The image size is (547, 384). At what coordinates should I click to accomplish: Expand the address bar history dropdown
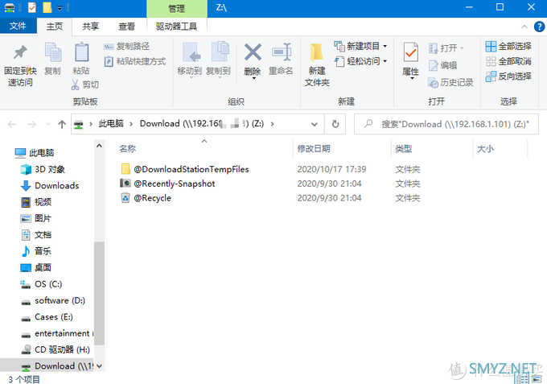[314, 124]
